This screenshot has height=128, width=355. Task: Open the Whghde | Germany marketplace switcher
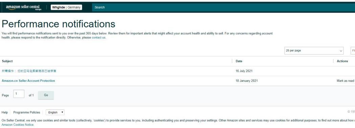point(66,7)
